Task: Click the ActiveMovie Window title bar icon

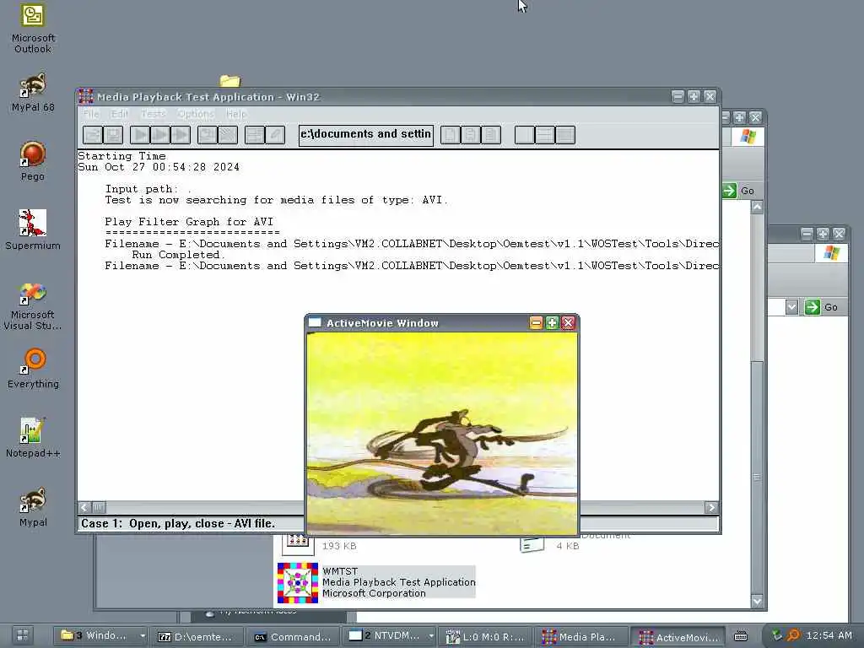Action: (x=315, y=323)
